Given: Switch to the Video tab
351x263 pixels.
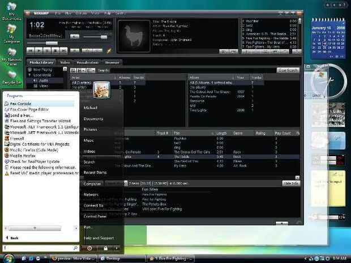Looking at the screenshot, I should (x=65, y=62).
